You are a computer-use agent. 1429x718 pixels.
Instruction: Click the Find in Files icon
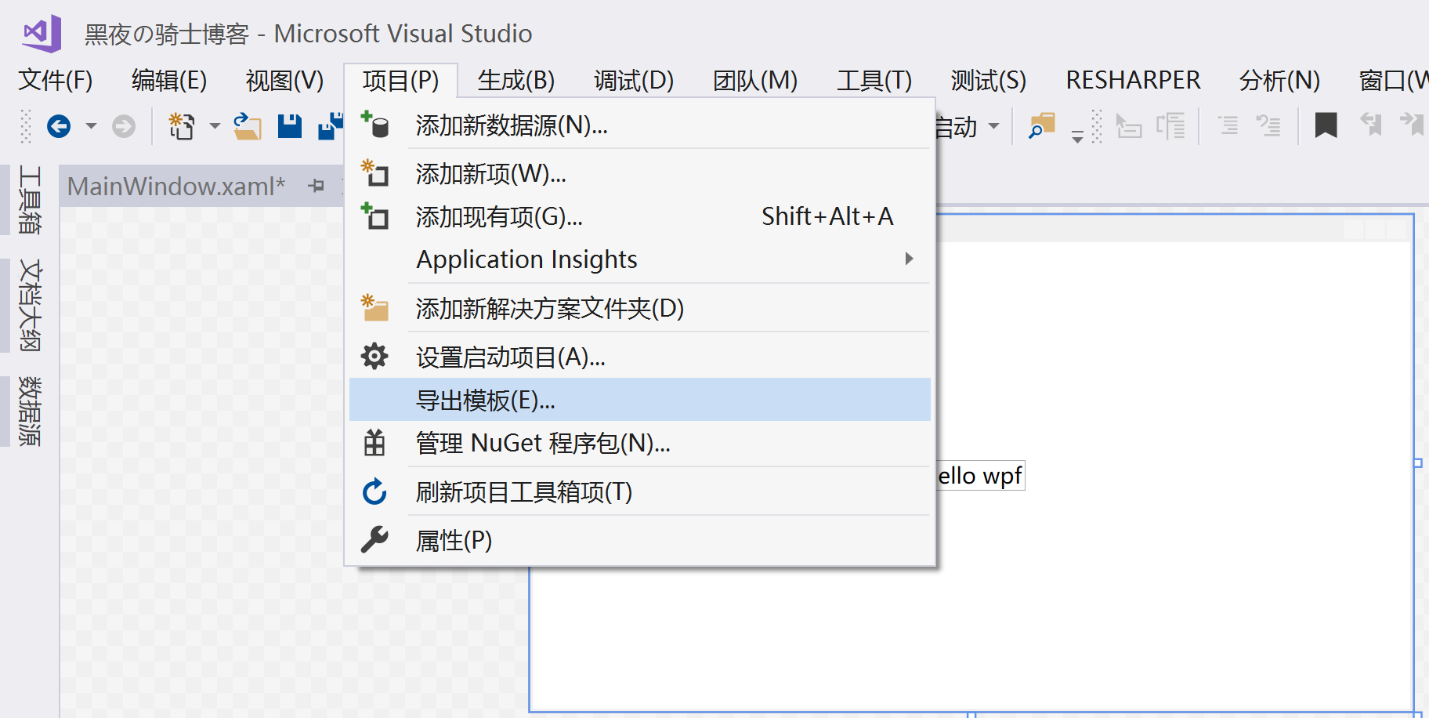coord(1041,125)
